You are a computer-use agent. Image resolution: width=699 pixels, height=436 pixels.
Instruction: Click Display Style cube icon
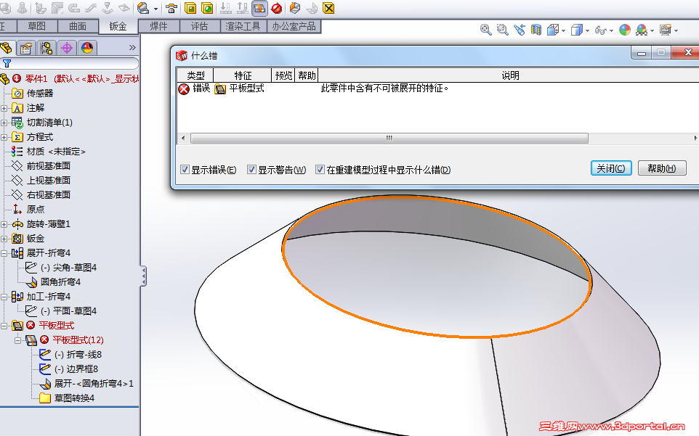point(576,30)
